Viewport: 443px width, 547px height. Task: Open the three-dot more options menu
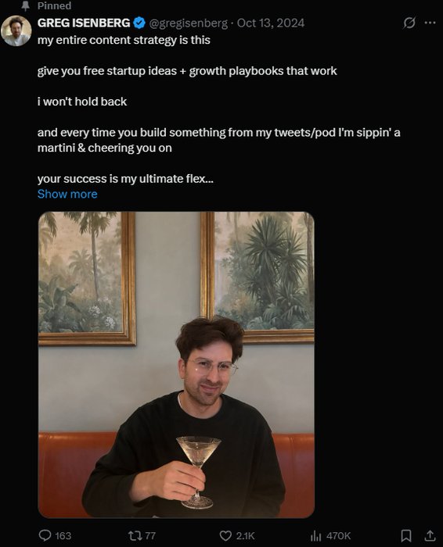click(430, 23)
